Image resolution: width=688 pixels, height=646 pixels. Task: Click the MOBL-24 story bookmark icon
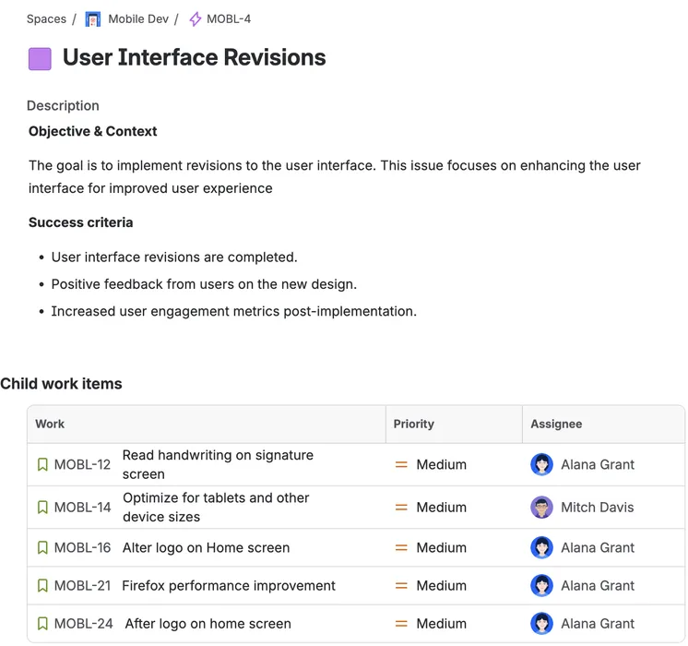click(42, 624)
